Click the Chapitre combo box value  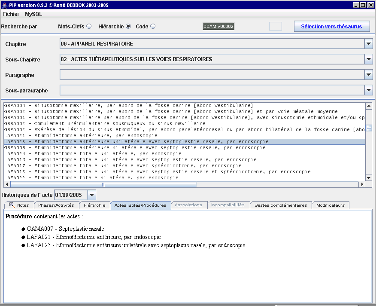[212, 44]
